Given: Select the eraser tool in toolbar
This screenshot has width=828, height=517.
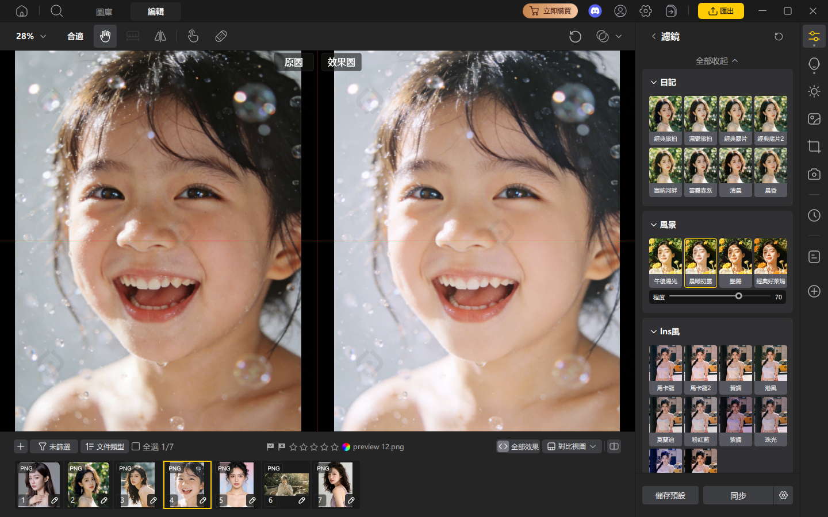Looking at the screenshot, I should click(221, 36).
